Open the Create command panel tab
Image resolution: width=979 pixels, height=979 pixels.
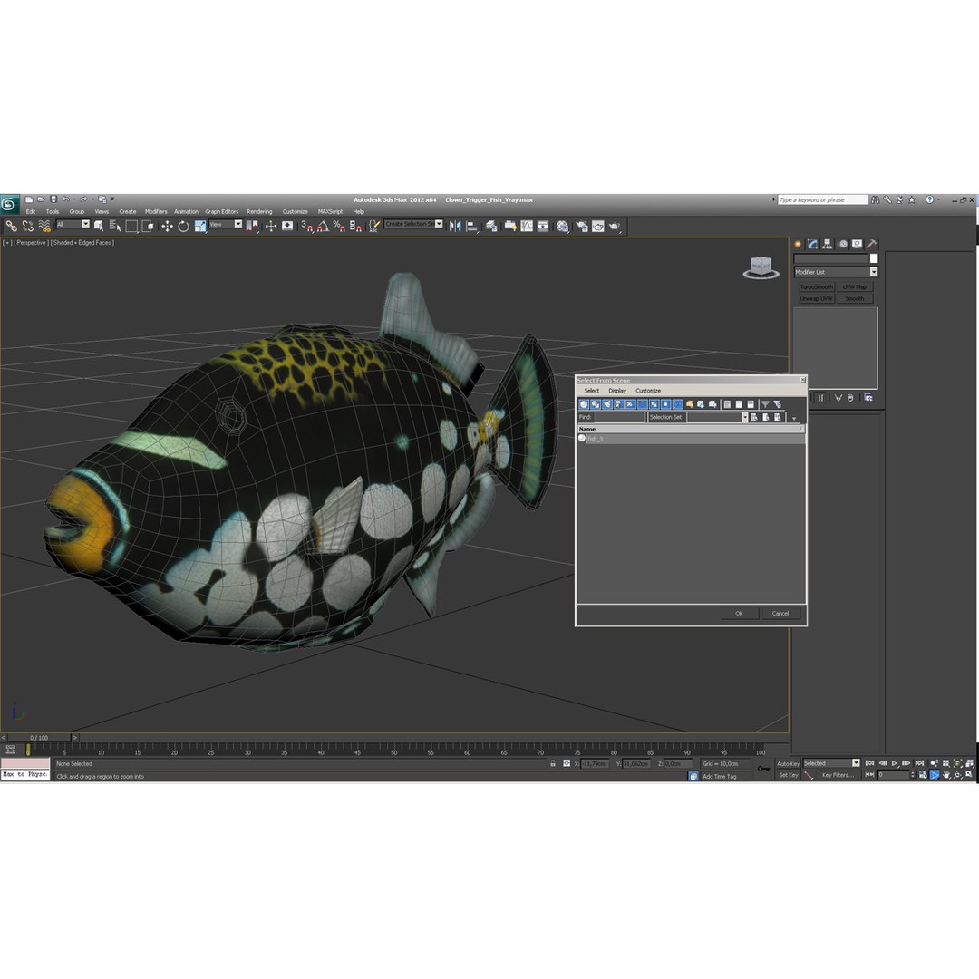(798, 244)
